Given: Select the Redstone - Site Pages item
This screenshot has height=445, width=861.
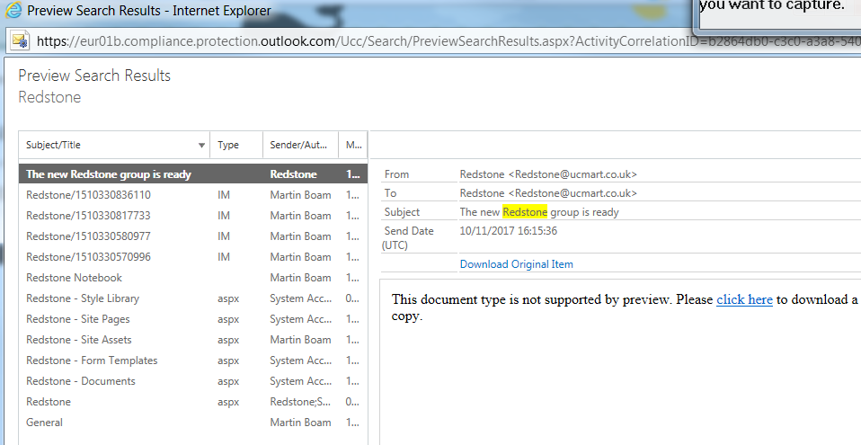Looking at the screenshot, I should (78, 319).
